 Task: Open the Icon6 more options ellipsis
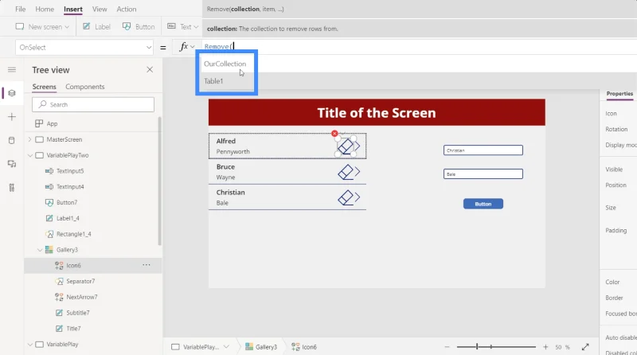point(147,265)
